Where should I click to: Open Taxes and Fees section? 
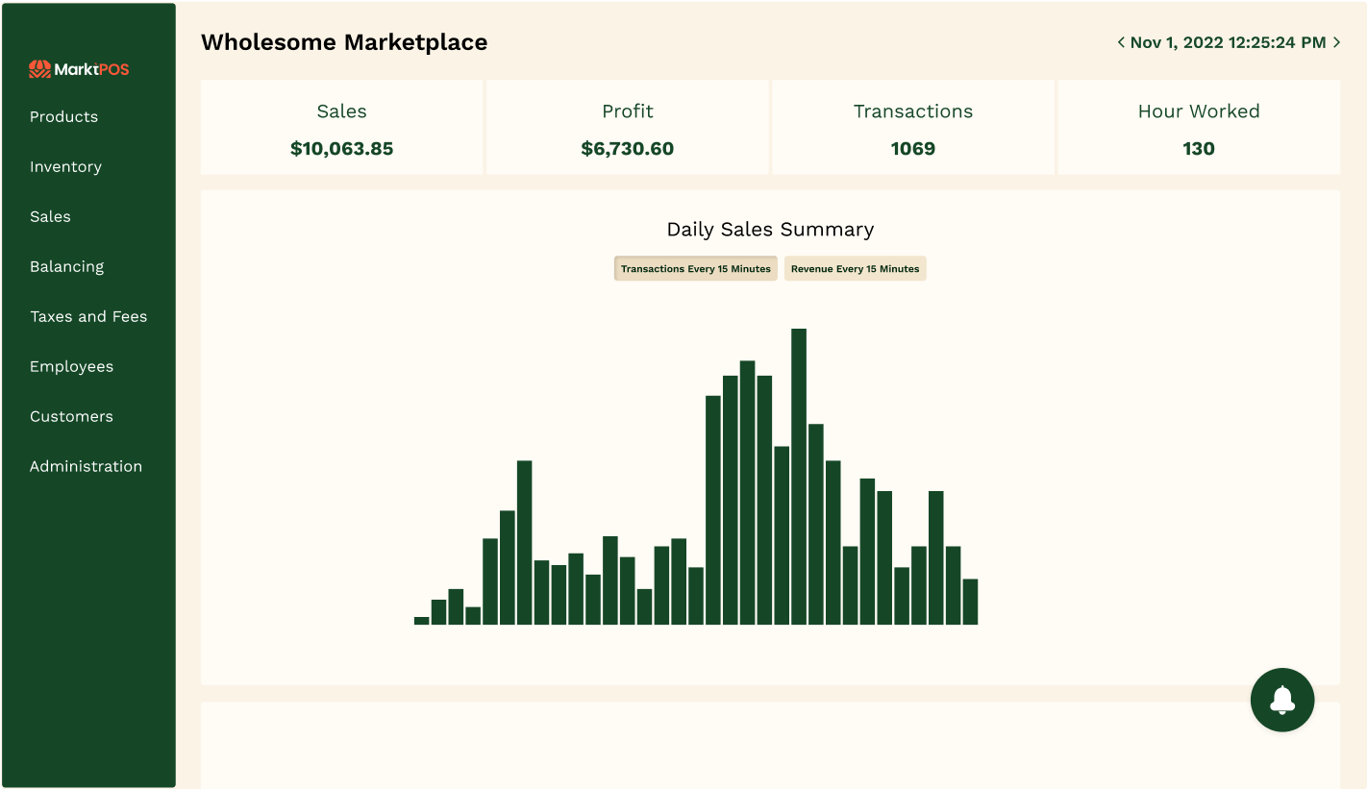88,316
